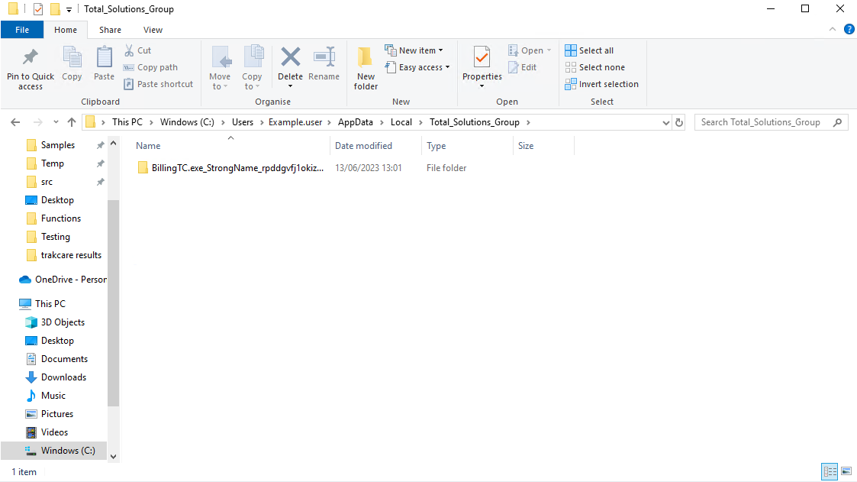Click the Search Total_Solutions_Group box

click(x=763, y=122)
